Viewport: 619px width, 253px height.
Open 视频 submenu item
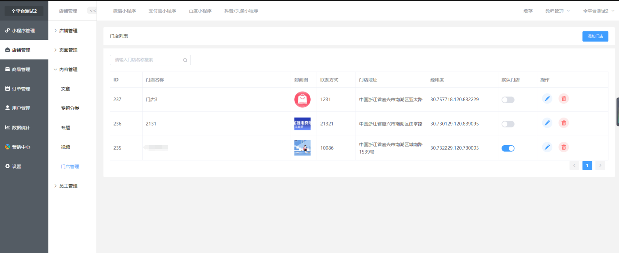tap(65, 147)
